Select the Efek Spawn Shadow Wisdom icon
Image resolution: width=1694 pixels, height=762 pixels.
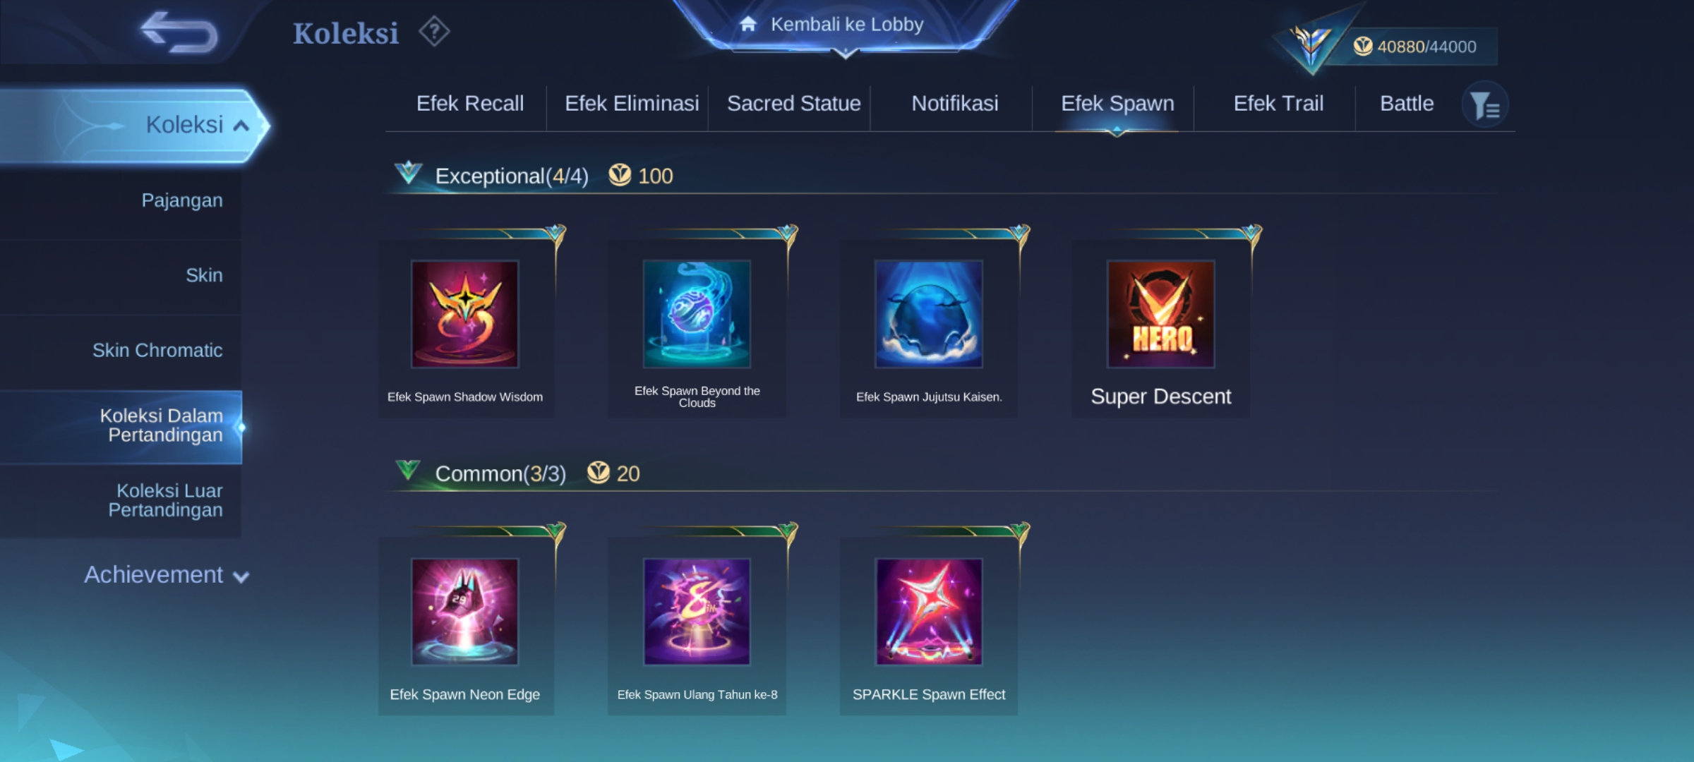click(465, 314)
